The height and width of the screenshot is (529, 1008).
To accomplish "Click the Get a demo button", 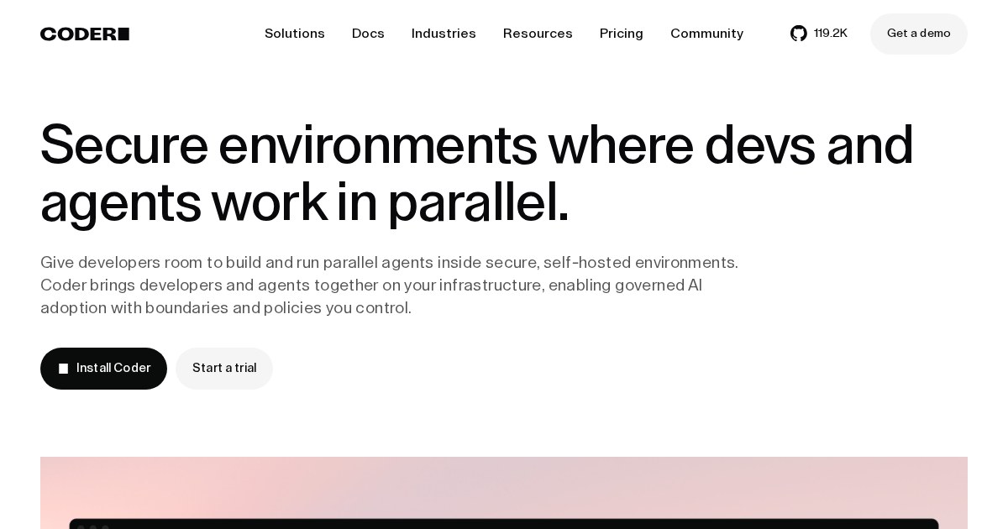I will click(x=919, y=34).
